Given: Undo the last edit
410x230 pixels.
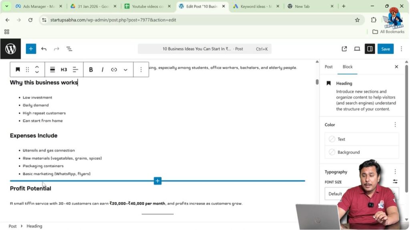Looking at the screenshot, I should click(44, 49).
